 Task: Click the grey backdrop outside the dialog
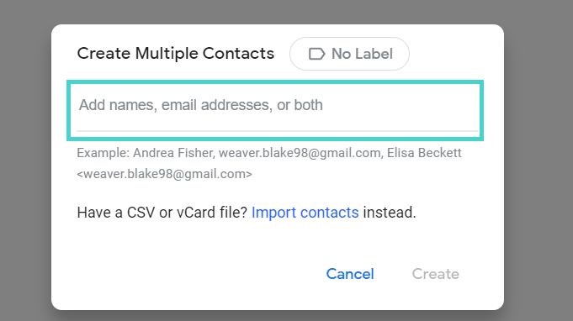(x=25, y=160)
